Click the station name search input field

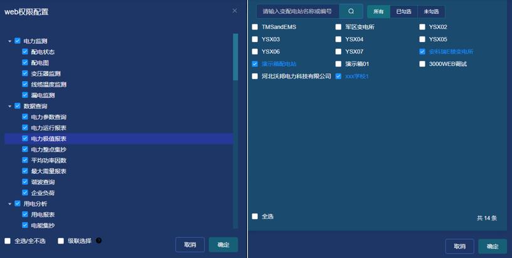pyautogui.click(x=297, y=11)
